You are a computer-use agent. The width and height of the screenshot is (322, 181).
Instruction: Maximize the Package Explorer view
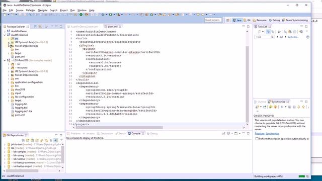[x=61, y=27]
